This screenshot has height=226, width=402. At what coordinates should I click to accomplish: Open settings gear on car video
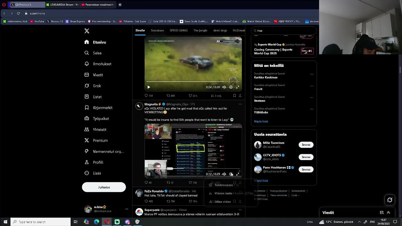(231, 87)
